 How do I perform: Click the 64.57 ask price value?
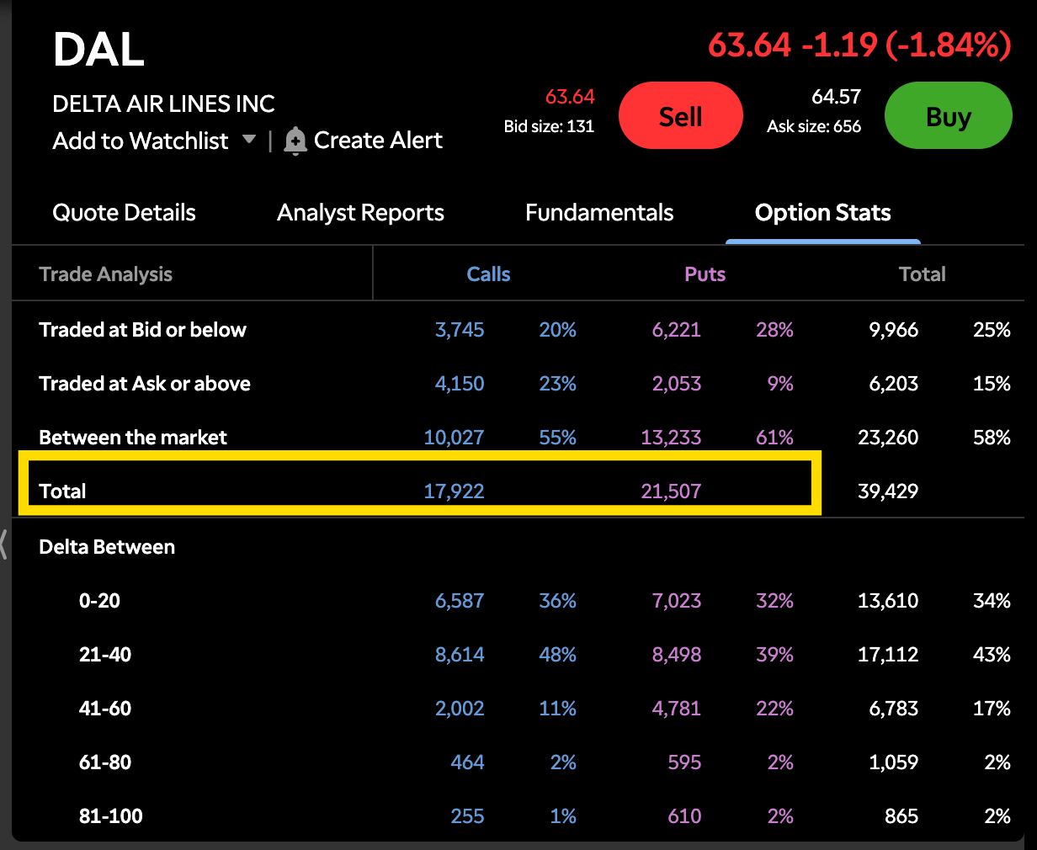click(835, 97)
